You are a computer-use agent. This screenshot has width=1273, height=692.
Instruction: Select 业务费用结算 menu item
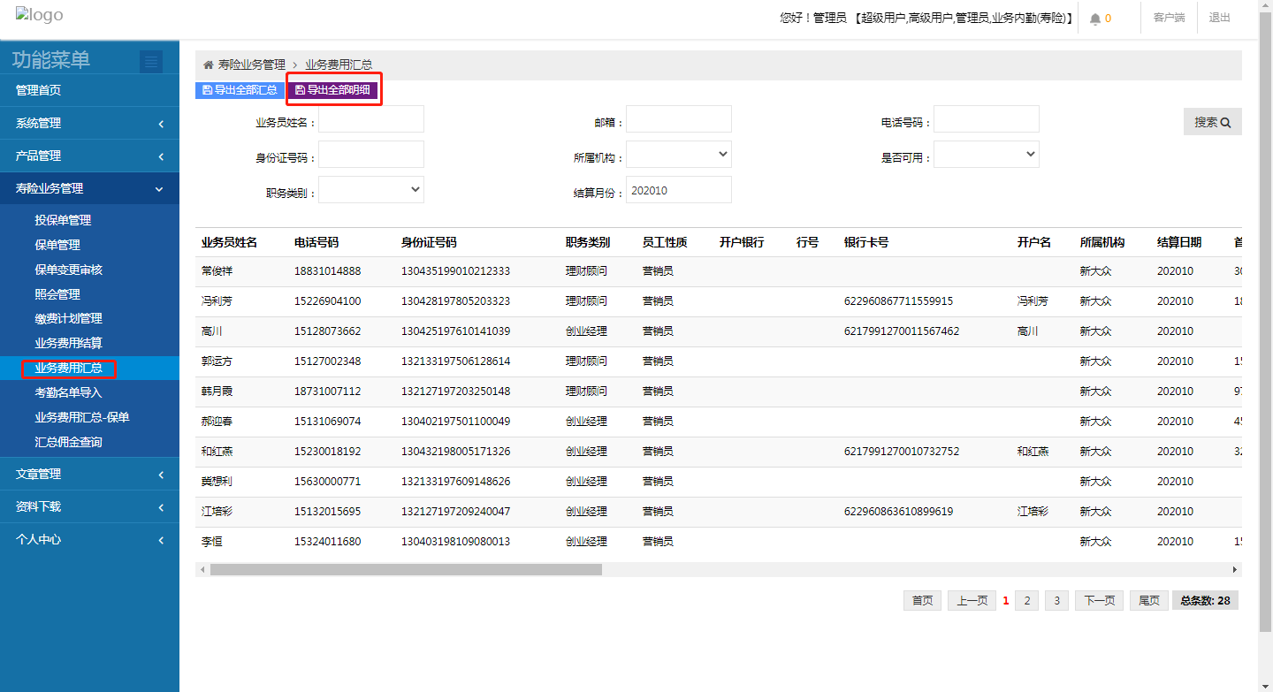(68, 343)
